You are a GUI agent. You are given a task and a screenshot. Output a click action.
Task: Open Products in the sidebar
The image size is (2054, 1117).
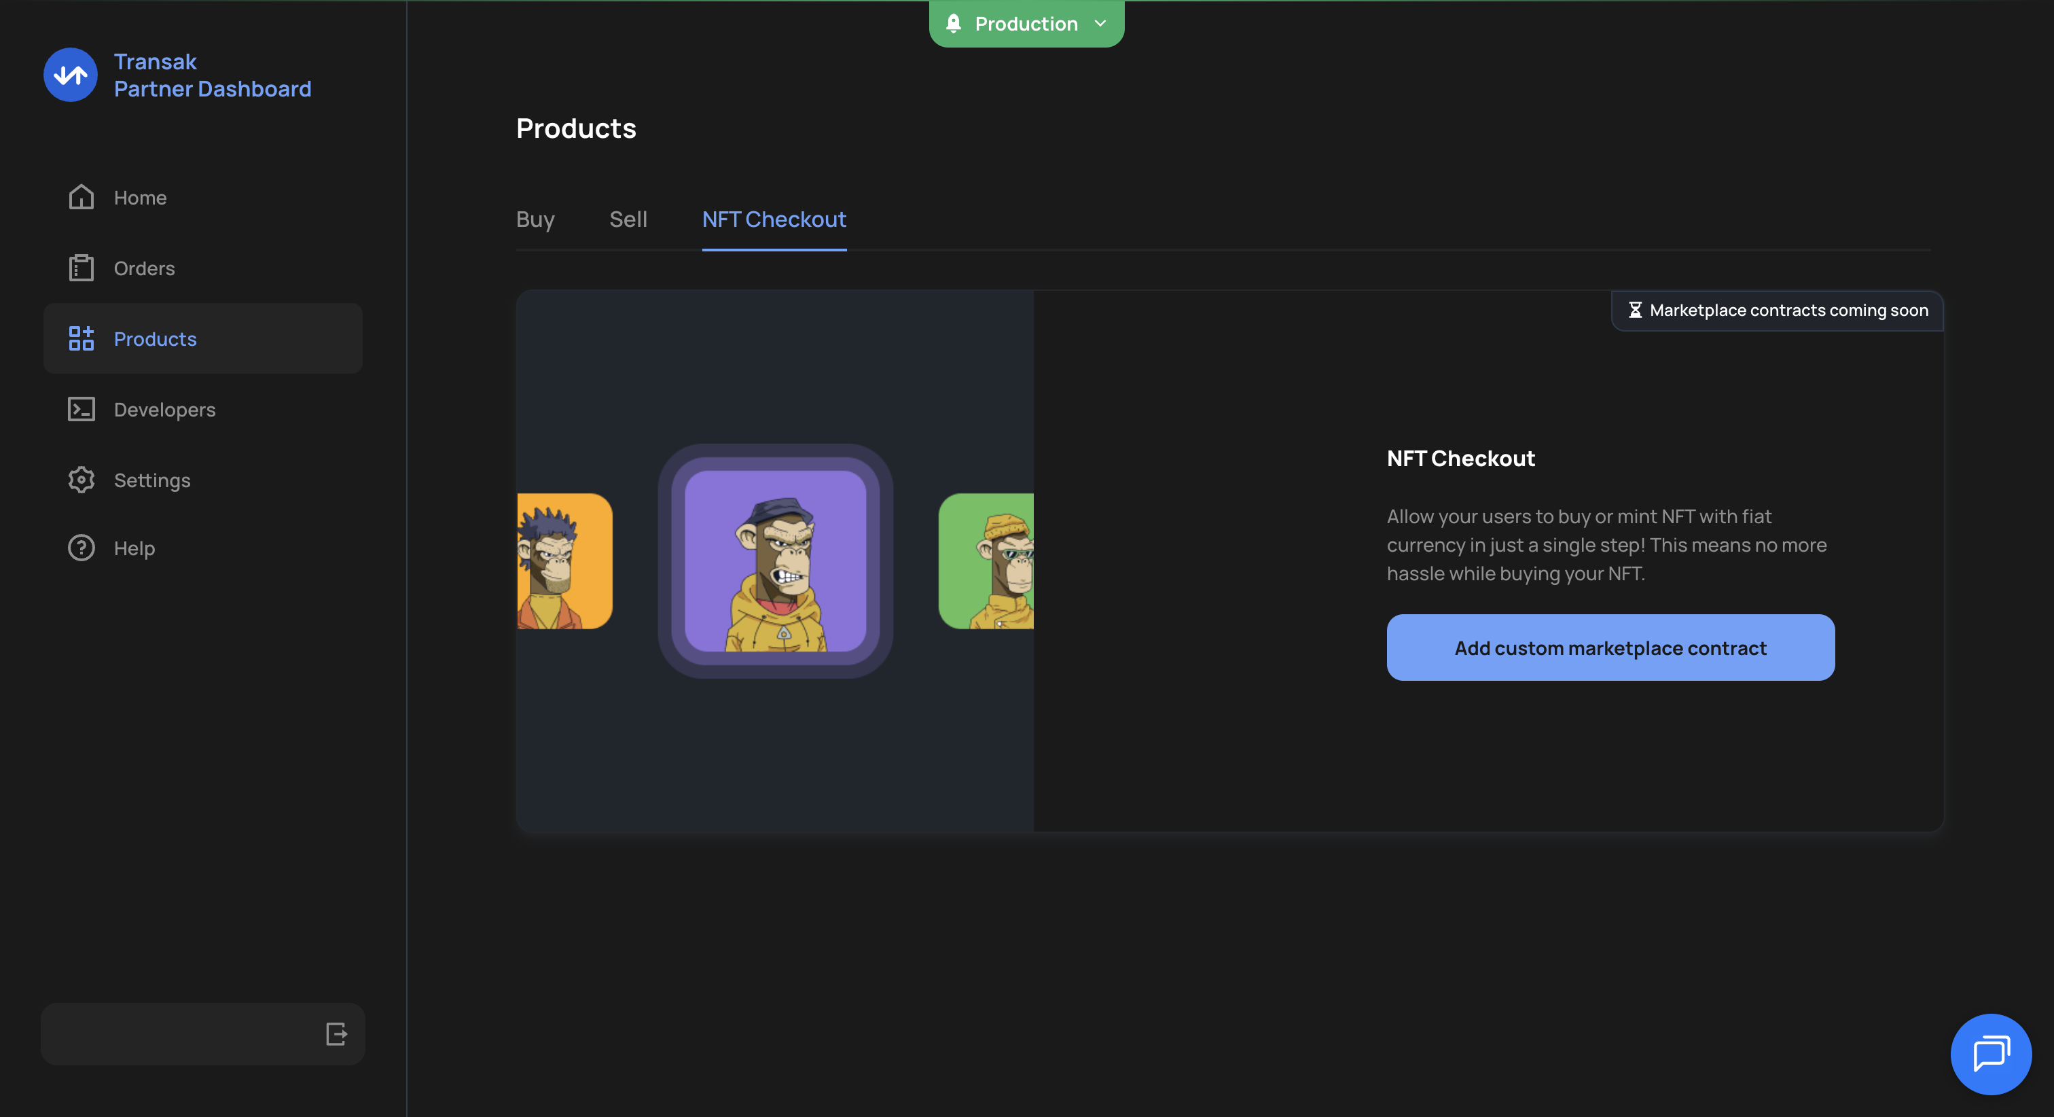202,338
